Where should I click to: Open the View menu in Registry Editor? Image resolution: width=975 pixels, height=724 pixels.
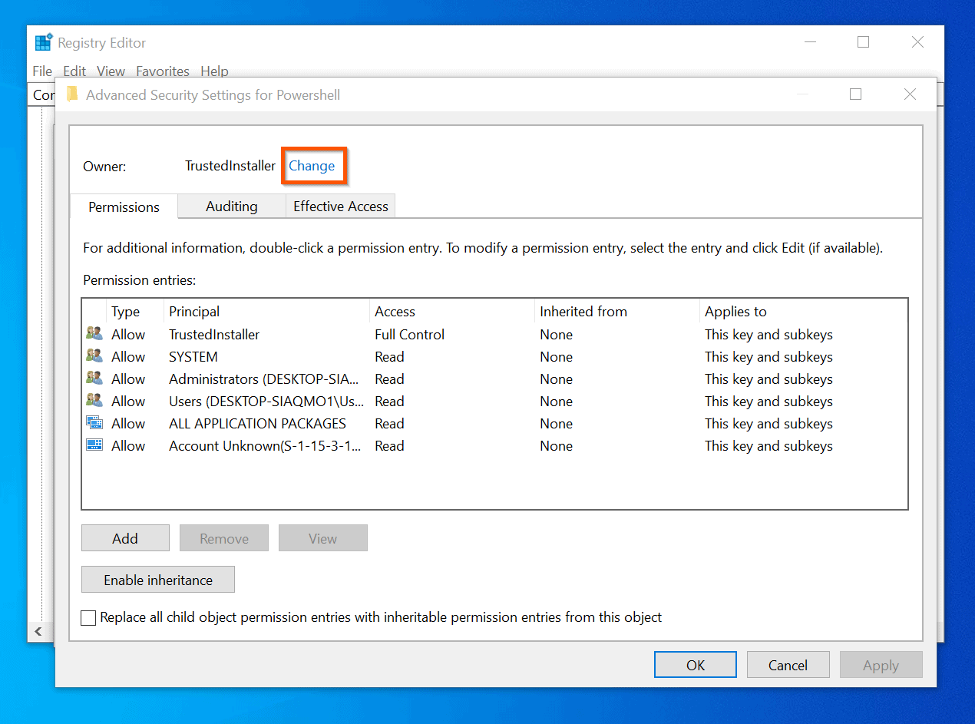[111, 71]
